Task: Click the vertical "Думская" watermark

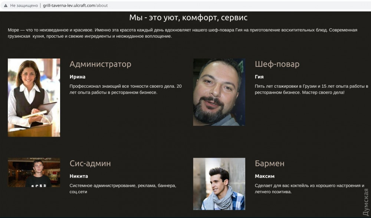Action: (366, 202)
